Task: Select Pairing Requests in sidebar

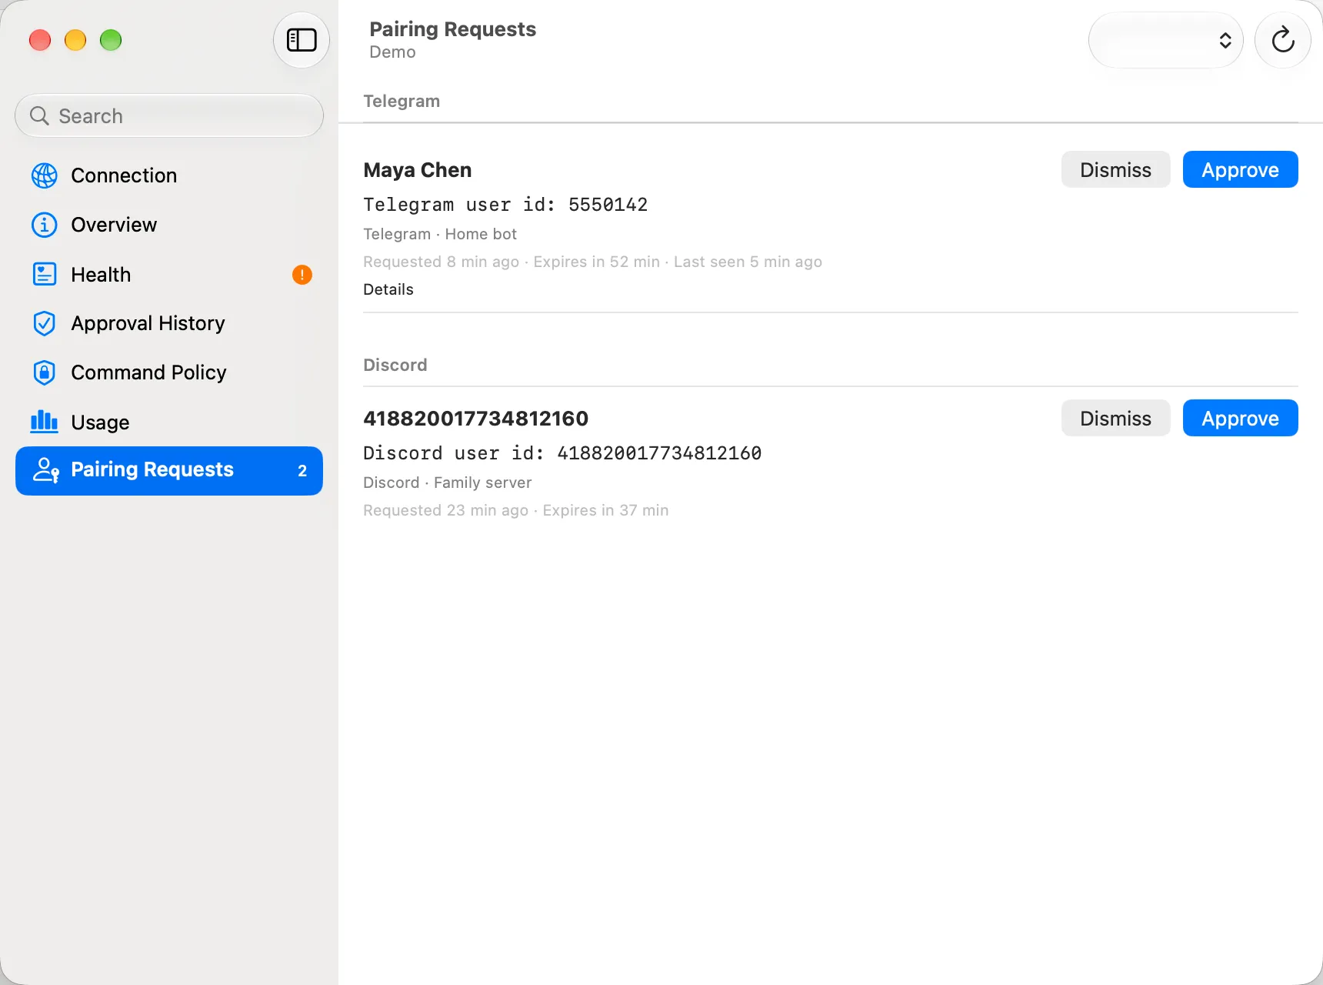Action: (169, 471)
